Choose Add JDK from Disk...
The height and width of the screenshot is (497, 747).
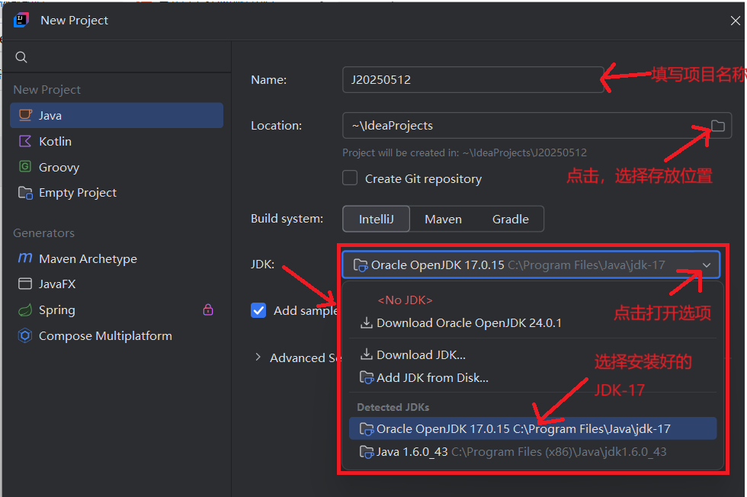tap(533, 377)
